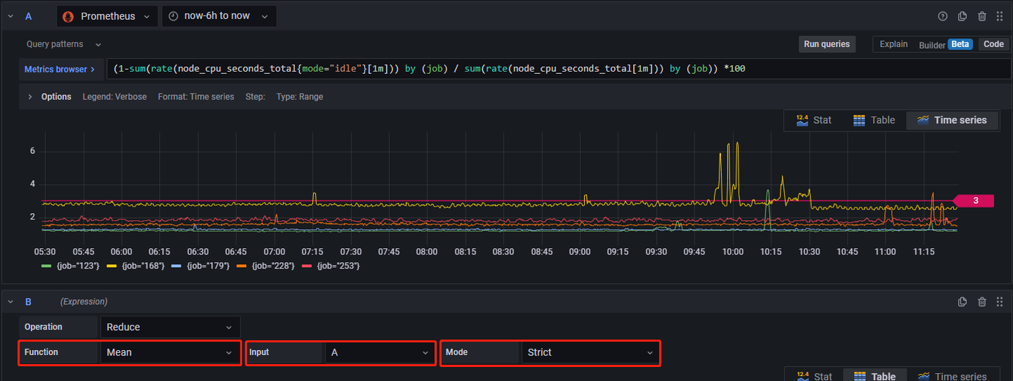Select Time series visualization for query A
1013x381 pixels.
952,120
